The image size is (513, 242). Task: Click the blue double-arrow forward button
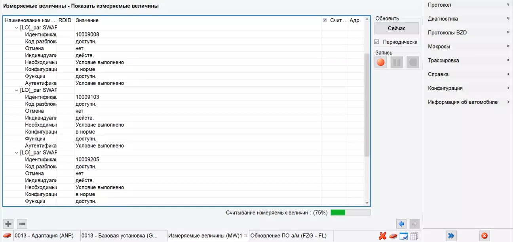pyautogui.click(x=451, y=236)
